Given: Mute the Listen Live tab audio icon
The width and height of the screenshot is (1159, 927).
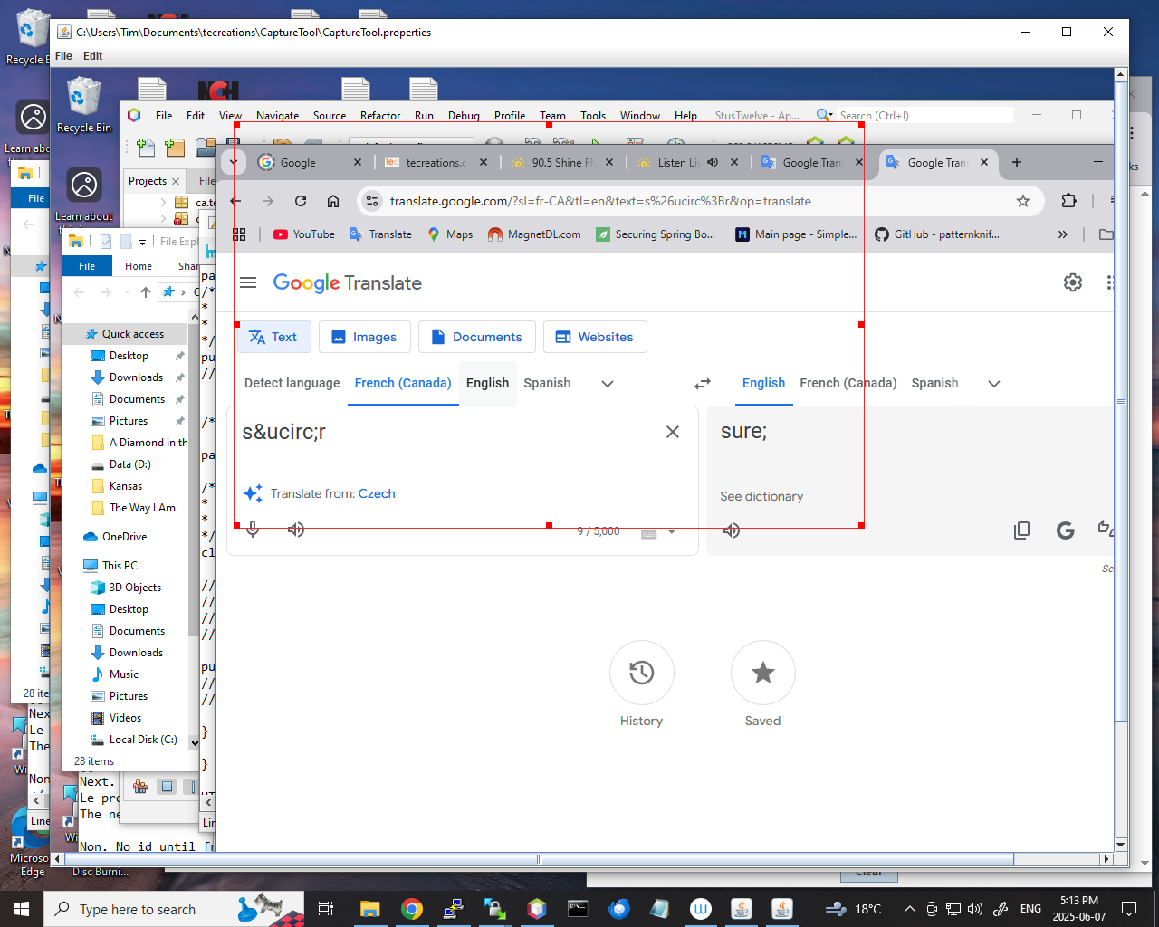Looking at the screenshot, I should (x=713, y=162).
